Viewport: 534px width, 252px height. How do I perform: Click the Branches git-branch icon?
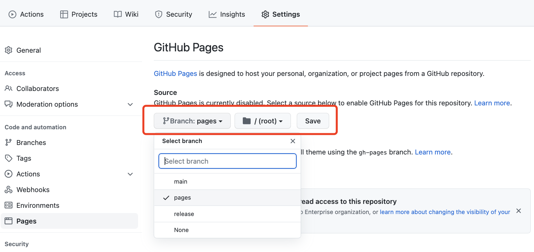click(9, 142)
